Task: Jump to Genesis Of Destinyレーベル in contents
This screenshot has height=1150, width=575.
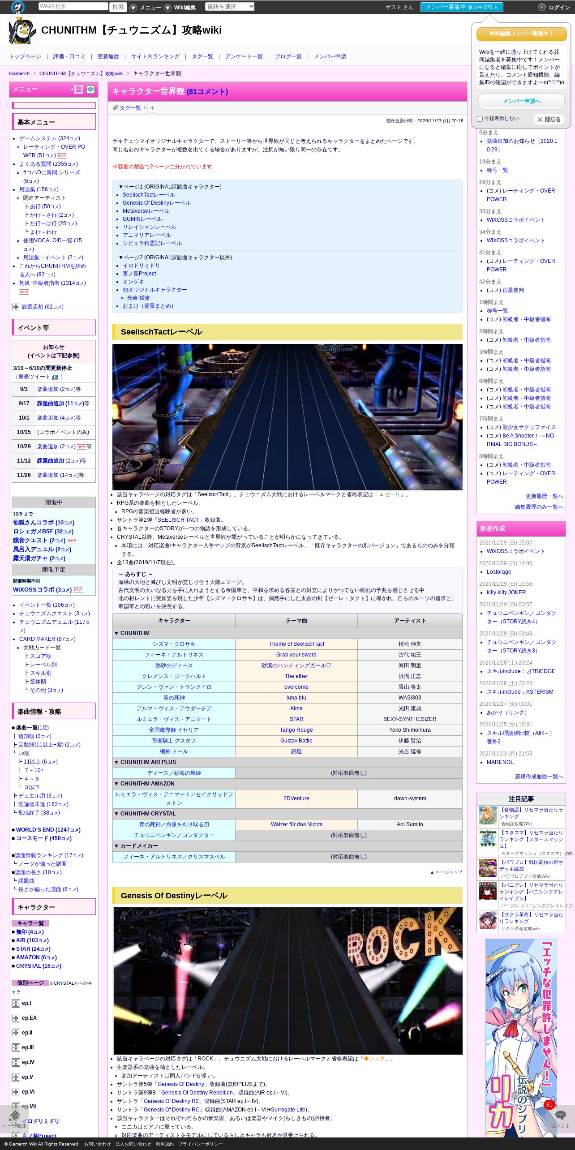Action: [157, 203]
